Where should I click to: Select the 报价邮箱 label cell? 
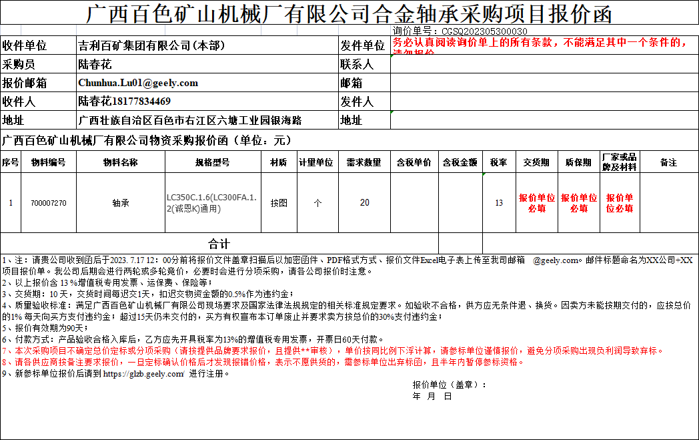click(38, 83)
